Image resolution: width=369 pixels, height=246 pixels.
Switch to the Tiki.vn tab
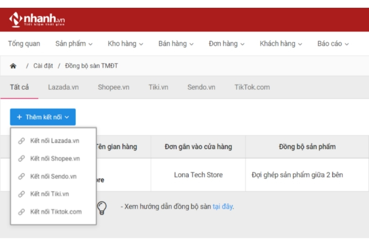158,87
